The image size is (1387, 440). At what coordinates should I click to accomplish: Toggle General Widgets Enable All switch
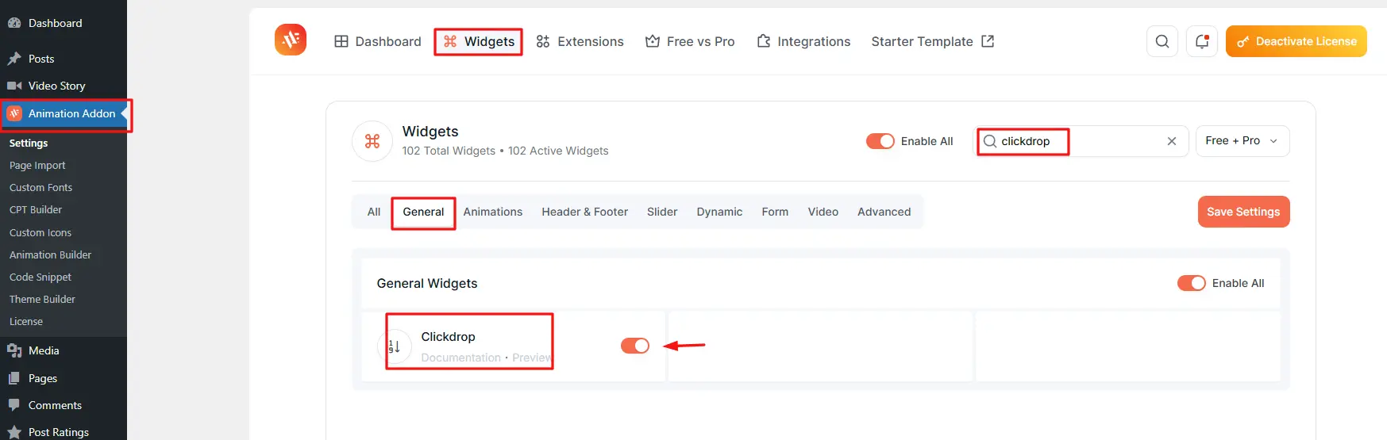point(1191,283)
